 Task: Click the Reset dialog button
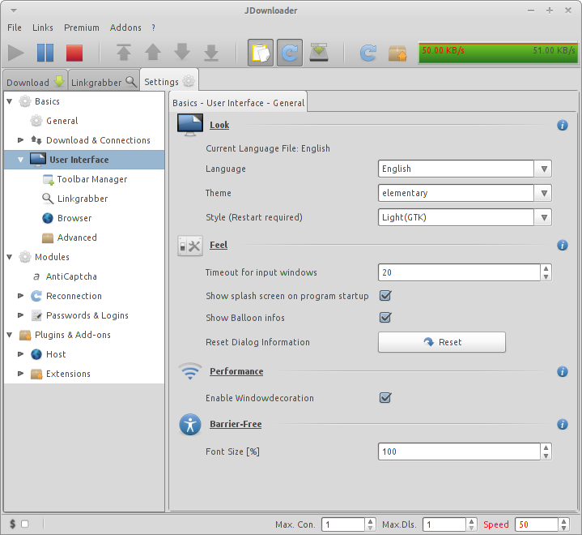pos(442,342)
